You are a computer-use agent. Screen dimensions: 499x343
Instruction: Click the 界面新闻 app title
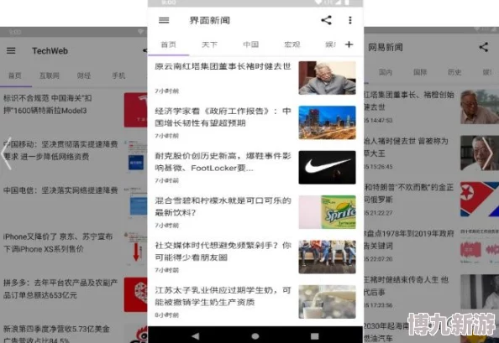click(x=209, y=20)
